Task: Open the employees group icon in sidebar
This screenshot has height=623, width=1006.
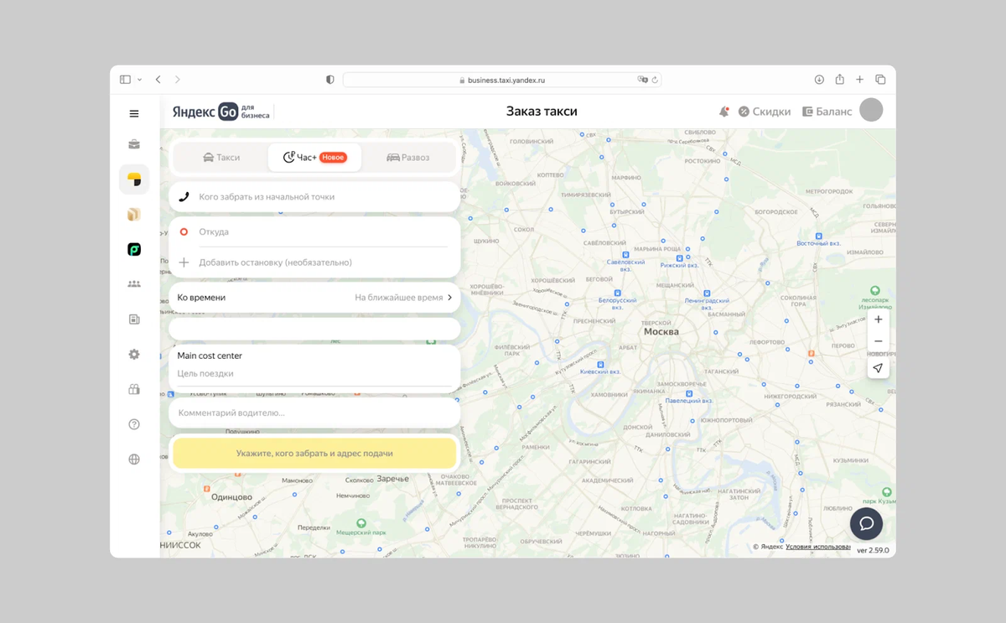Action: coord(134,284)
